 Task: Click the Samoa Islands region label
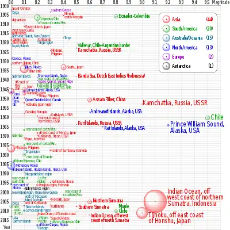(x=39, y=210)
